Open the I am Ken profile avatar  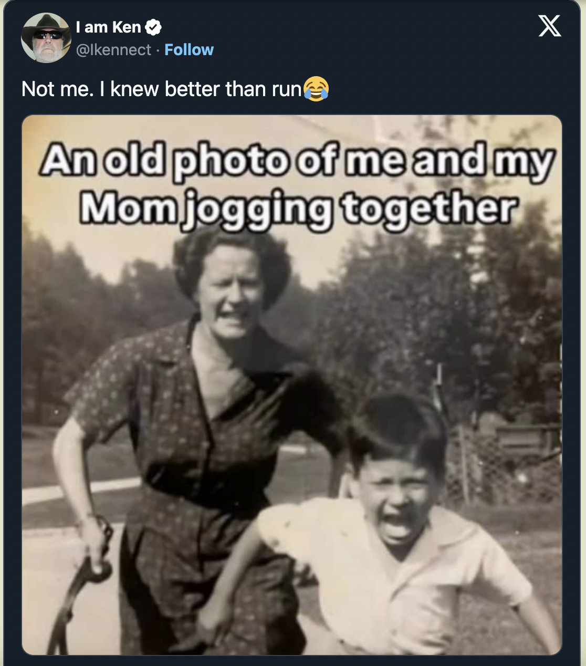click(46, 38)
